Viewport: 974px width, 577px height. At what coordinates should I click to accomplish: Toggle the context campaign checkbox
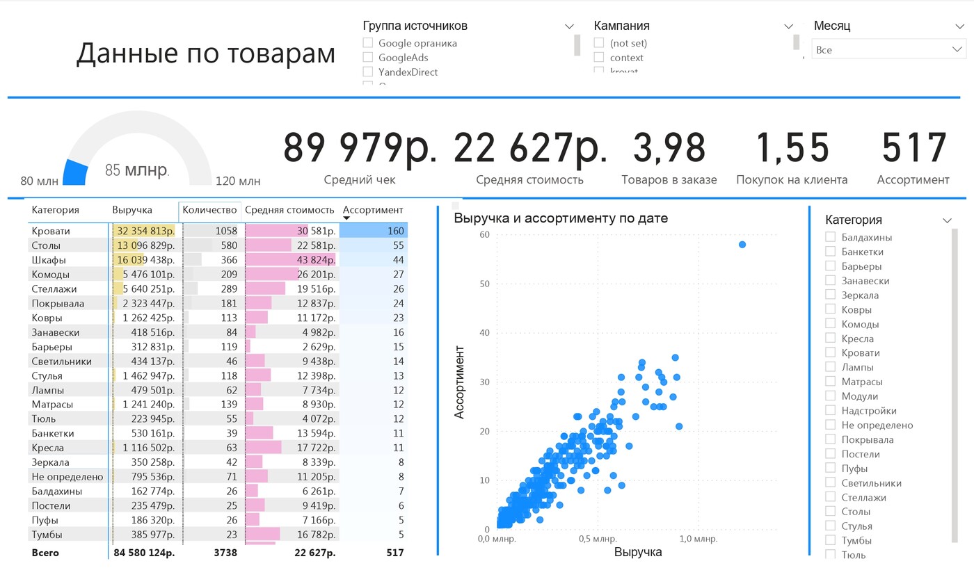click(x=599, y=58)
